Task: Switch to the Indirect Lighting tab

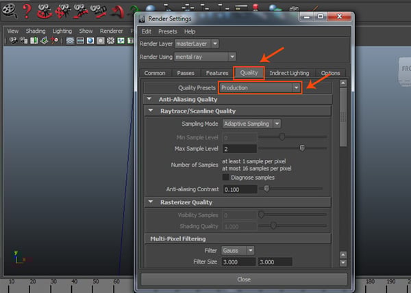Action: coord(289,73)
